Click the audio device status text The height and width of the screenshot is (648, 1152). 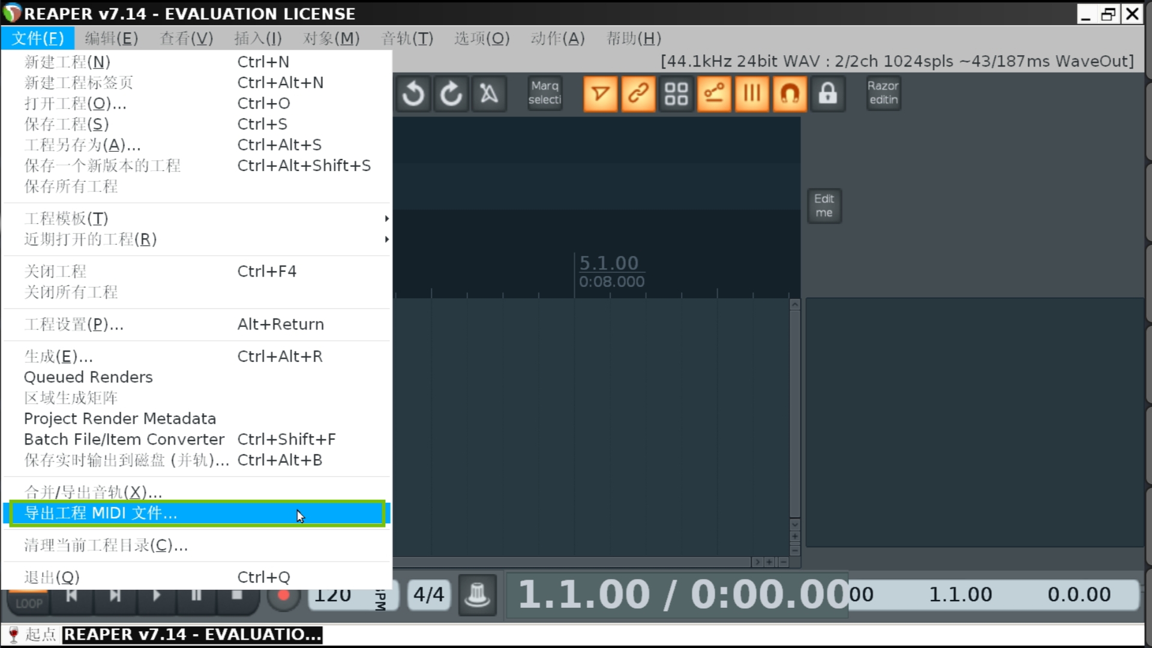point(897,61)
